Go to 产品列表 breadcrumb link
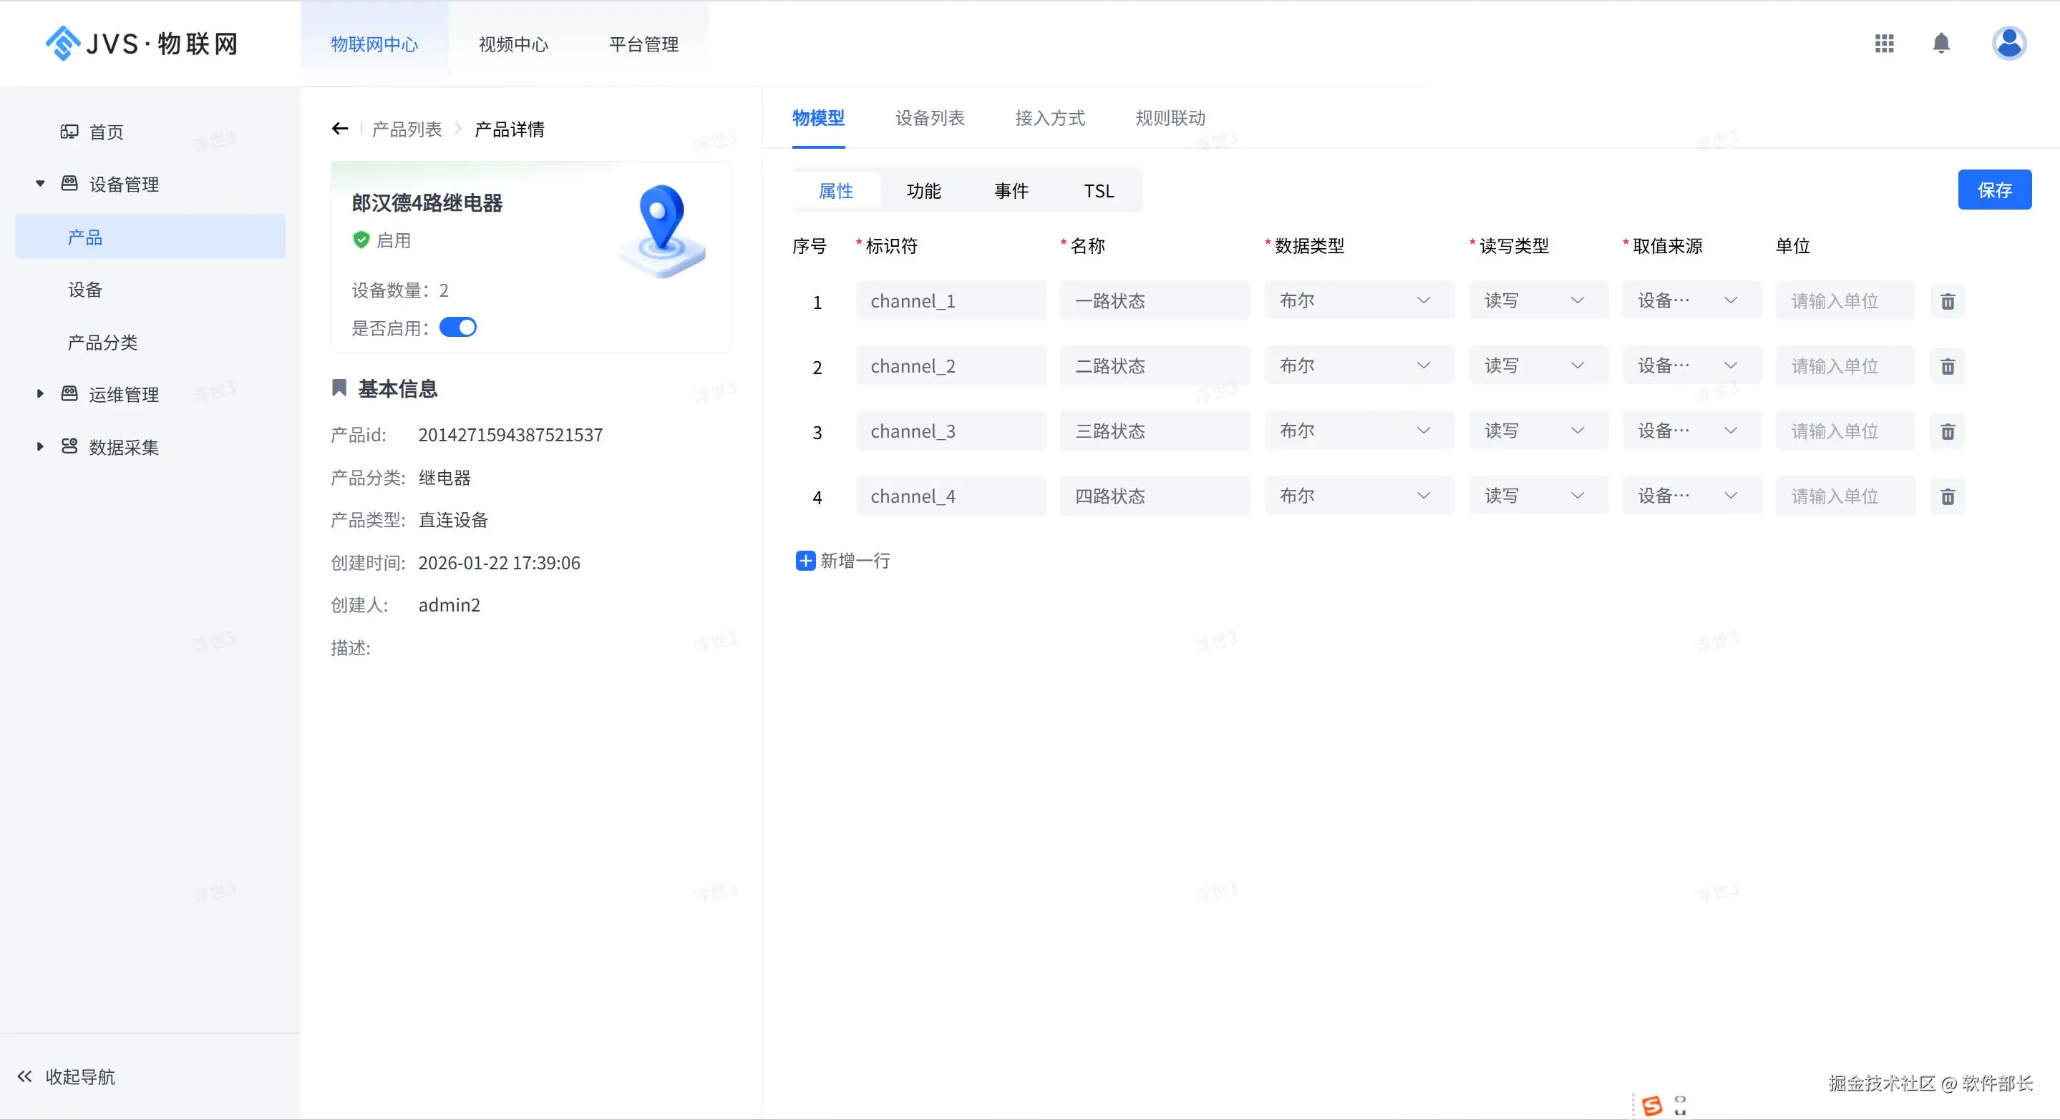Screen dimensions: 2060x1120 click(x=407, y=129)
